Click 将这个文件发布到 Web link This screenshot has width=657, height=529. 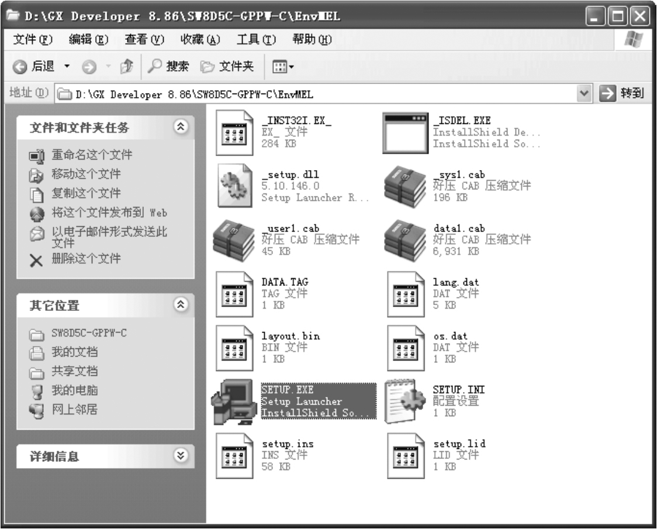click(109, 213)
